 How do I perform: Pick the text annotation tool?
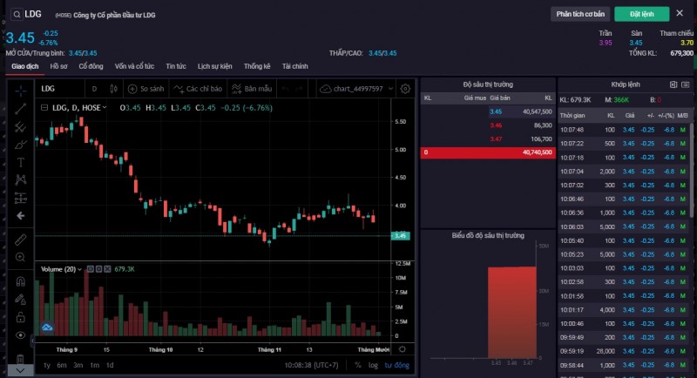coord(20,162)
